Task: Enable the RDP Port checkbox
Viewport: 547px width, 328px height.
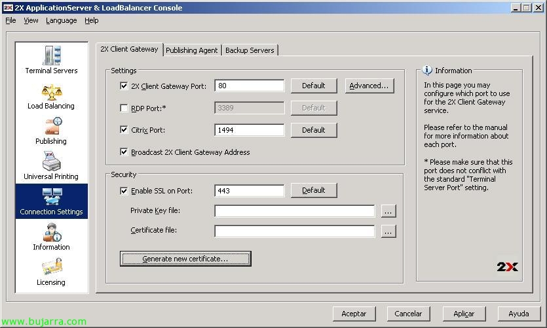Action: click(124, 108)
